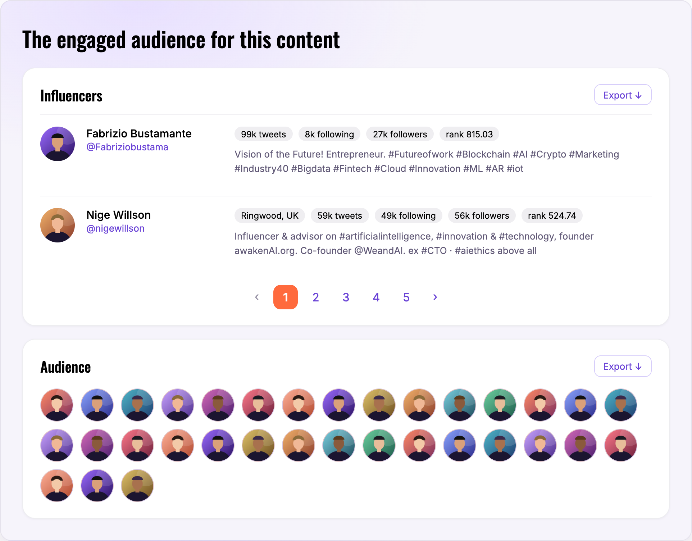Click the 8k following tag
The image size is (692, 541).
point(329,134)
